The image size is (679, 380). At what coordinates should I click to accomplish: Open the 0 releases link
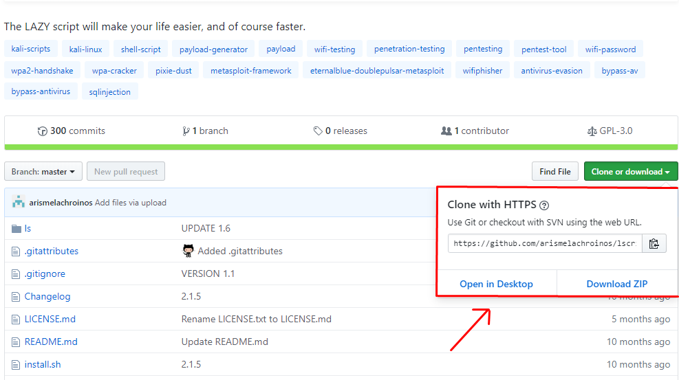pos(341,131)
